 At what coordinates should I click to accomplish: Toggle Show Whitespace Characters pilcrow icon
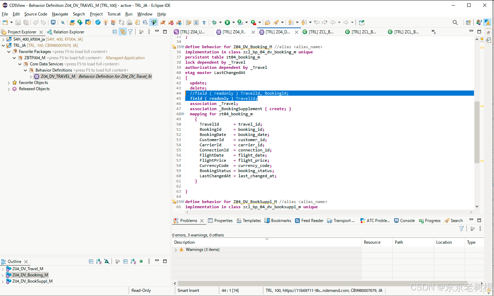[204, 22]
